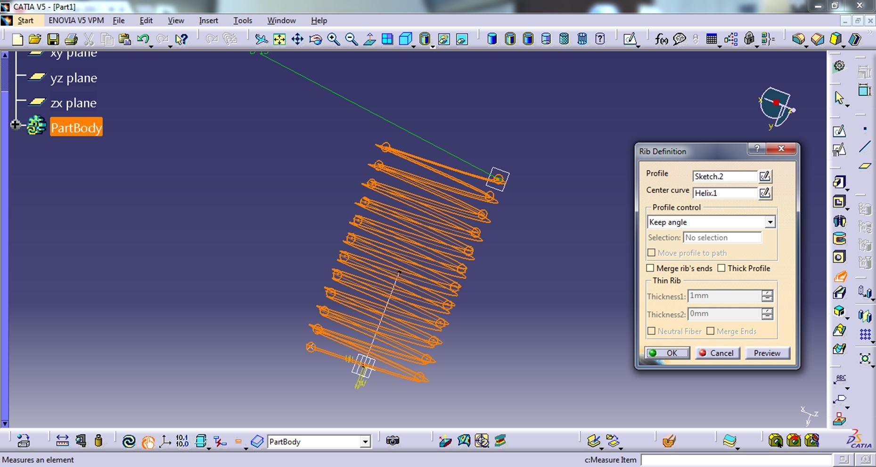Open the View menu
Image resolution: width=876 pixels, height=467 pixels.
point(176,20)
